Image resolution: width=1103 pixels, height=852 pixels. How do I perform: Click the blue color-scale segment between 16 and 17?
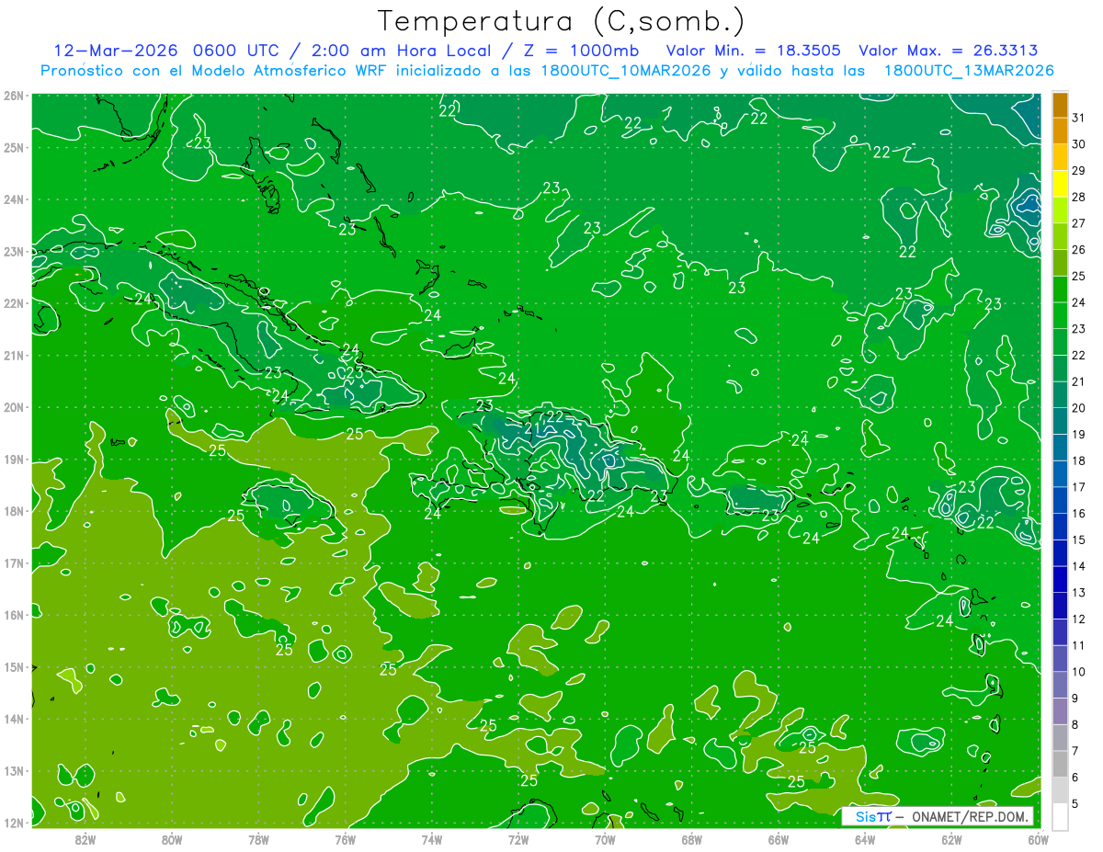1060,500
